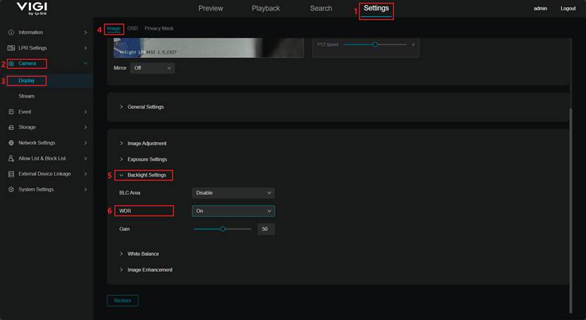Switch to the OSD sub-tab
The height and width of the screenshot is (320, 586).
point(132,28)
